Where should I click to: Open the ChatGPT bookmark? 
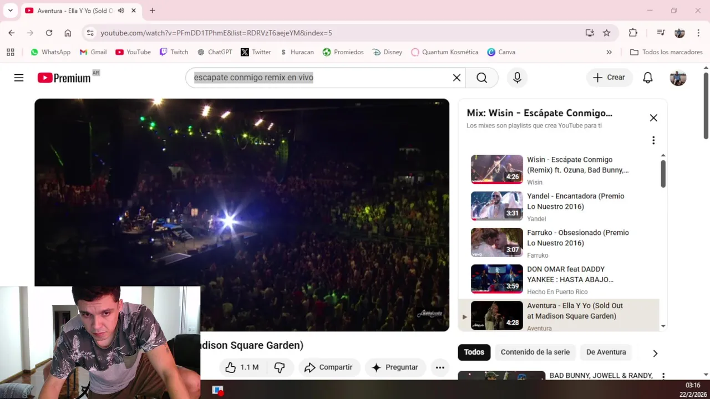(215, 52)
